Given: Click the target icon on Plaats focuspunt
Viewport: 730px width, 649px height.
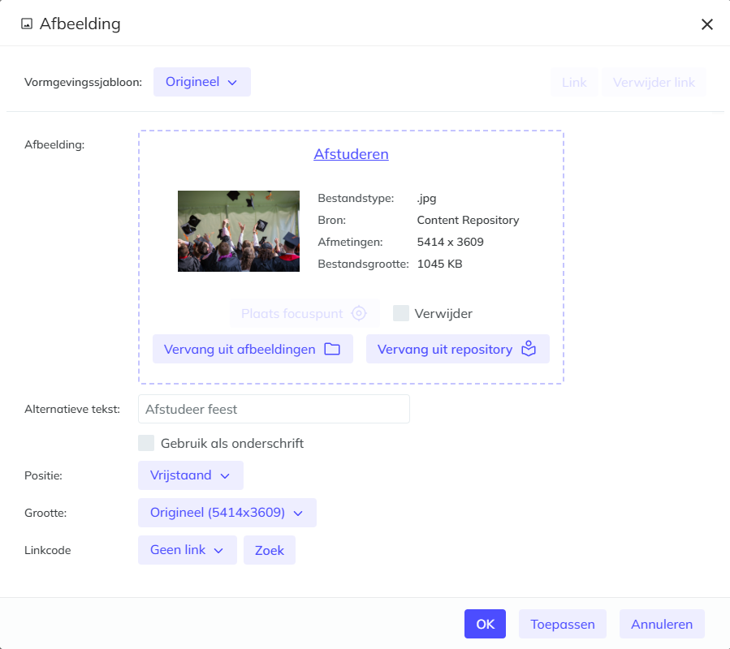Looking at the screenshot, I should coord(359,313).
